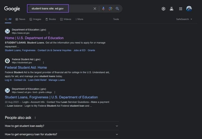
Task: Click the '22 Aug 2023' result date
Action: (12, 102)
